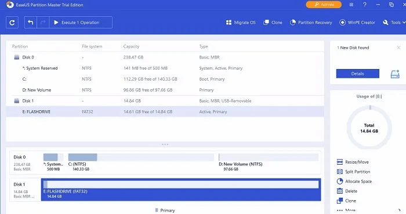Image resolution: width=406 pixels, height=214 pixels.
Task: Click the Capacity column header
Action: pos(131,46)
